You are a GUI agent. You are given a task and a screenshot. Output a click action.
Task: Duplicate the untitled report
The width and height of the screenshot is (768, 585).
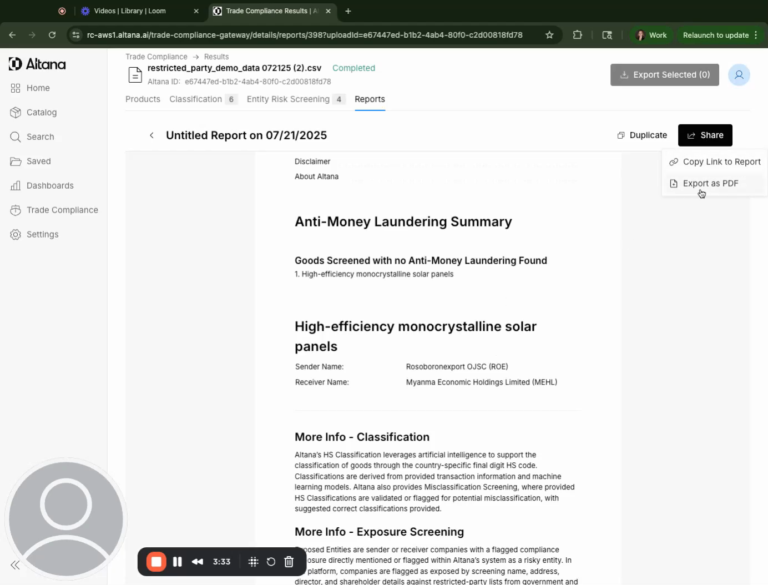point(642,135)
